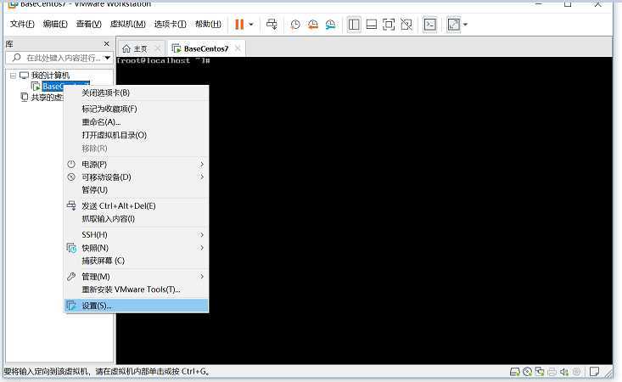Screen dimensions: 622x382
Task: Toggle the thumbnail bar view icon
Action: 372,25
